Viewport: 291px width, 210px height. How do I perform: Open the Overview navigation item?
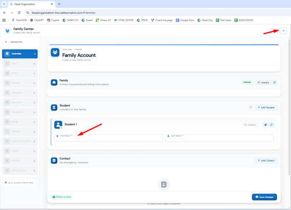[20, 54]
